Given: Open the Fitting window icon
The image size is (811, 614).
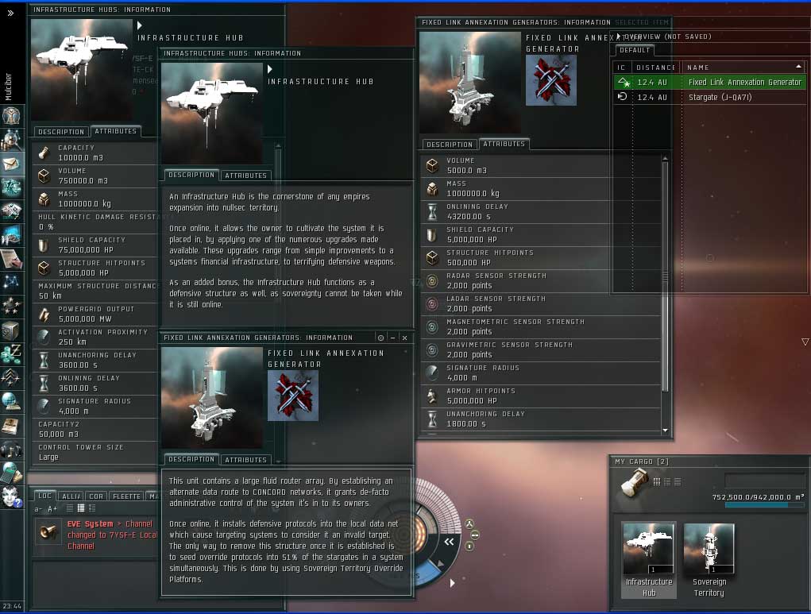Looking at the screenshot, I should pos(11,187).
